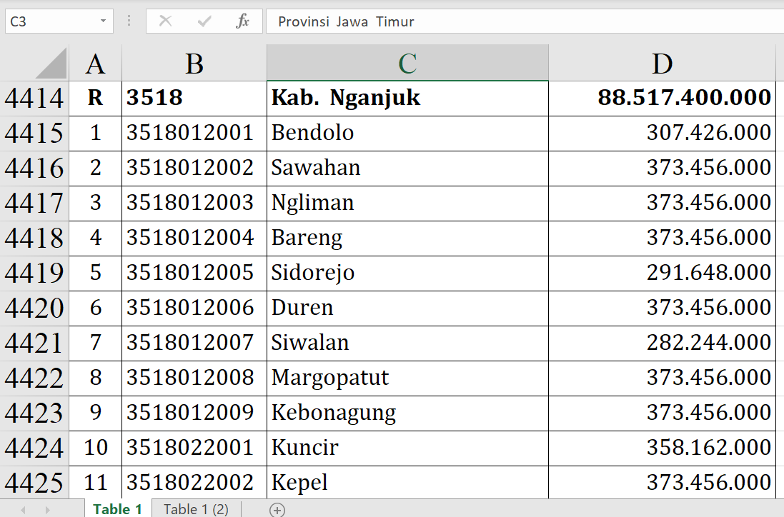The image size is (784, 517).
Task: Click the Kab. Nganjuk cell
Action: [407, 98]
